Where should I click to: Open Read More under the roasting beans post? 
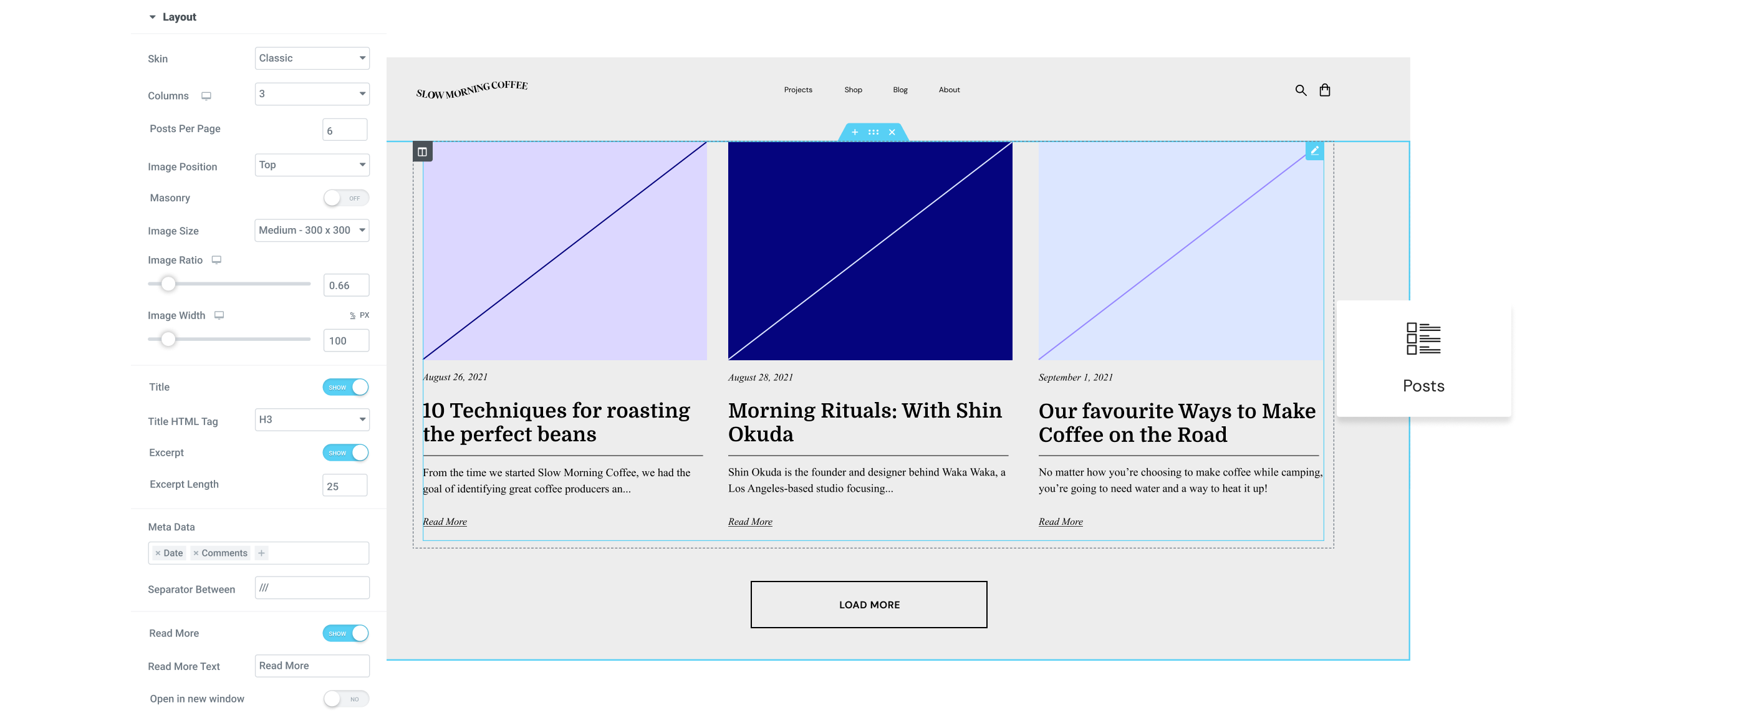[x=444, y=521]
